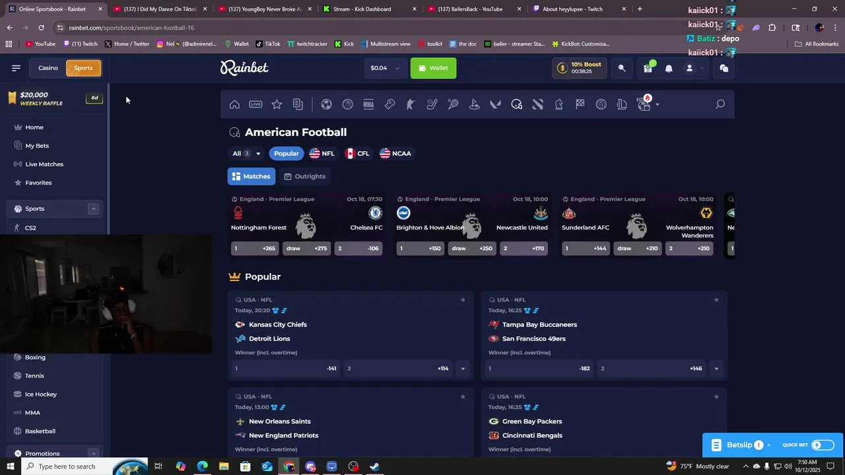Switch to the Matches tab
Screen dimensions: 845x475
[252, 176]
